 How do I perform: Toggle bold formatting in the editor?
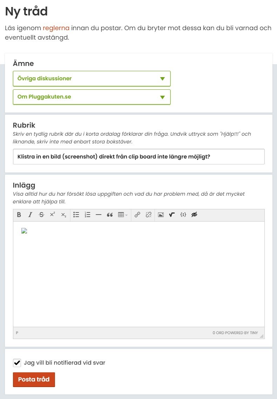click(19, 215)
